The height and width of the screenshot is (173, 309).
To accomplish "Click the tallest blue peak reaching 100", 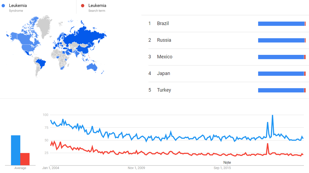I will [272, 115].
